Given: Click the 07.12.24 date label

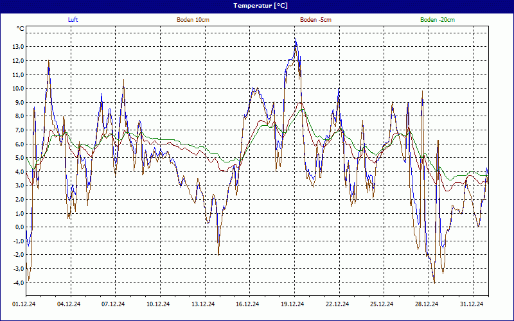Looking at the screenshot, I should point(113,304).
